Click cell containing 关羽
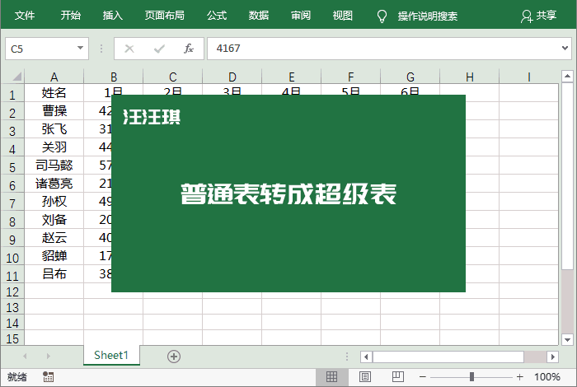The width and height of the screenshot is (577, 387). tap(54, 147)
